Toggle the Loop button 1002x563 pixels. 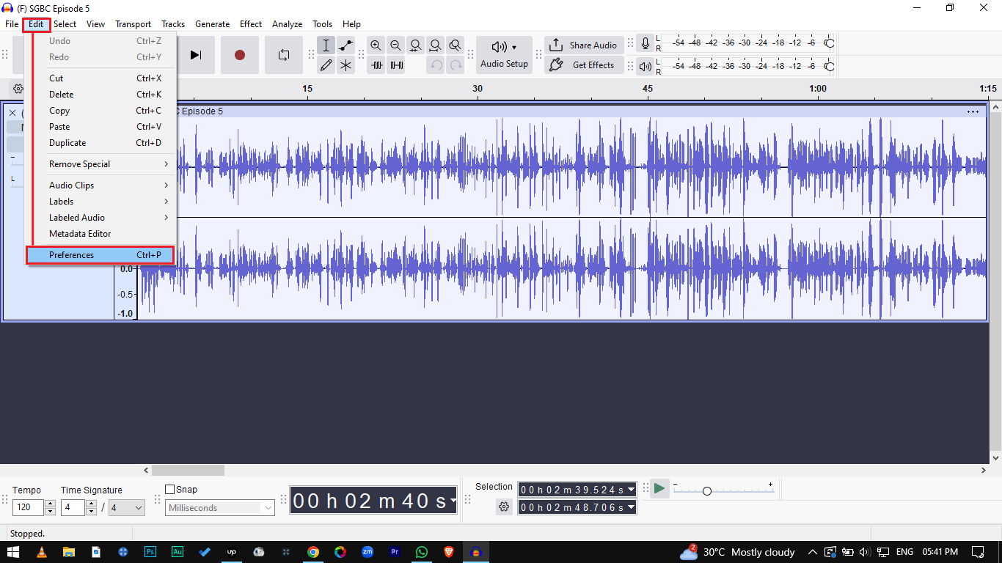tap(284, 55)
